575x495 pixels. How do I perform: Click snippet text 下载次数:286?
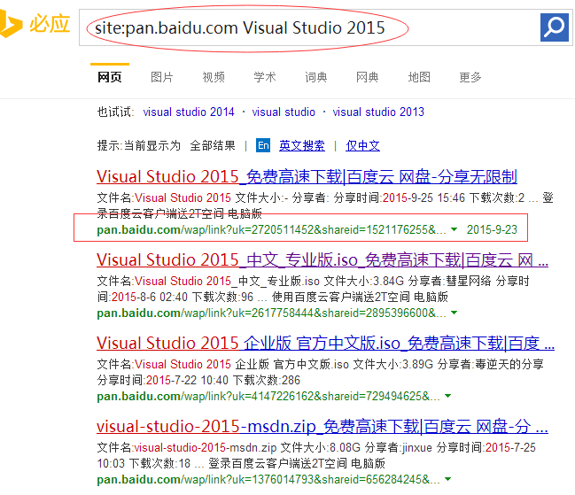(x=267, y=380)
